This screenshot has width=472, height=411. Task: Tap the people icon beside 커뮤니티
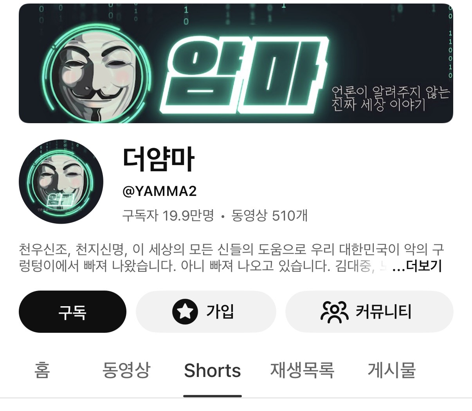point(334,312)
